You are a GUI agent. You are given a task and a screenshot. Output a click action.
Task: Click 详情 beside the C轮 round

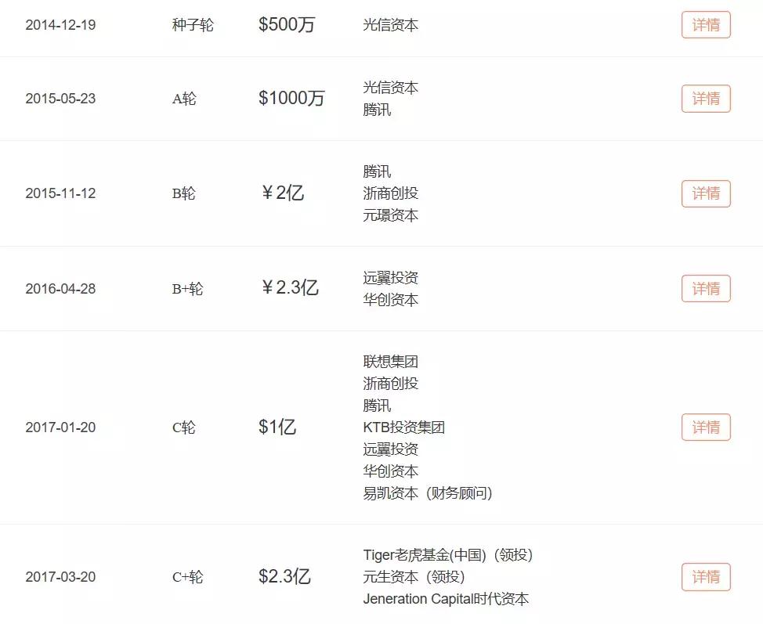pyautogui.click(x=704, y=427)
